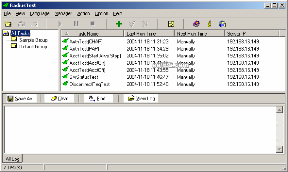Select the AcctTest(AcctOn) task name
The width and height of the screenshot is (288, 172).
click(x=87, y=63)
